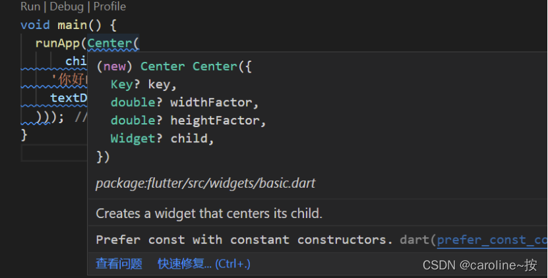
Task: Click the Profile code lens link
Action: [x=109, y=7]
